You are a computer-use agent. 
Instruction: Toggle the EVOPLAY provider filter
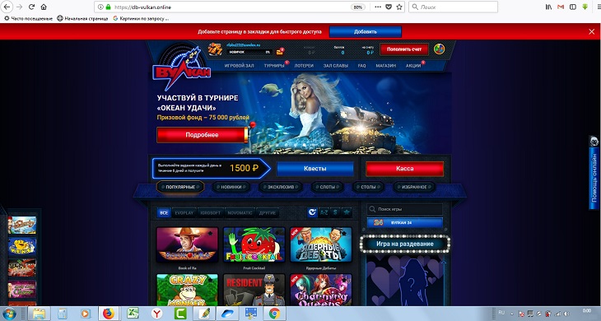(184, 212)
